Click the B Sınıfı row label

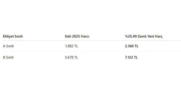8,57
